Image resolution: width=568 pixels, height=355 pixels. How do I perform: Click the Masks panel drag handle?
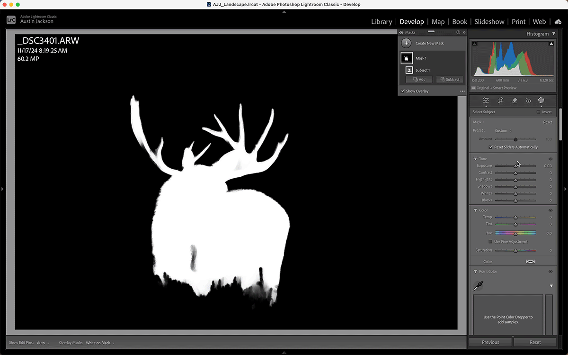(431, 31)
